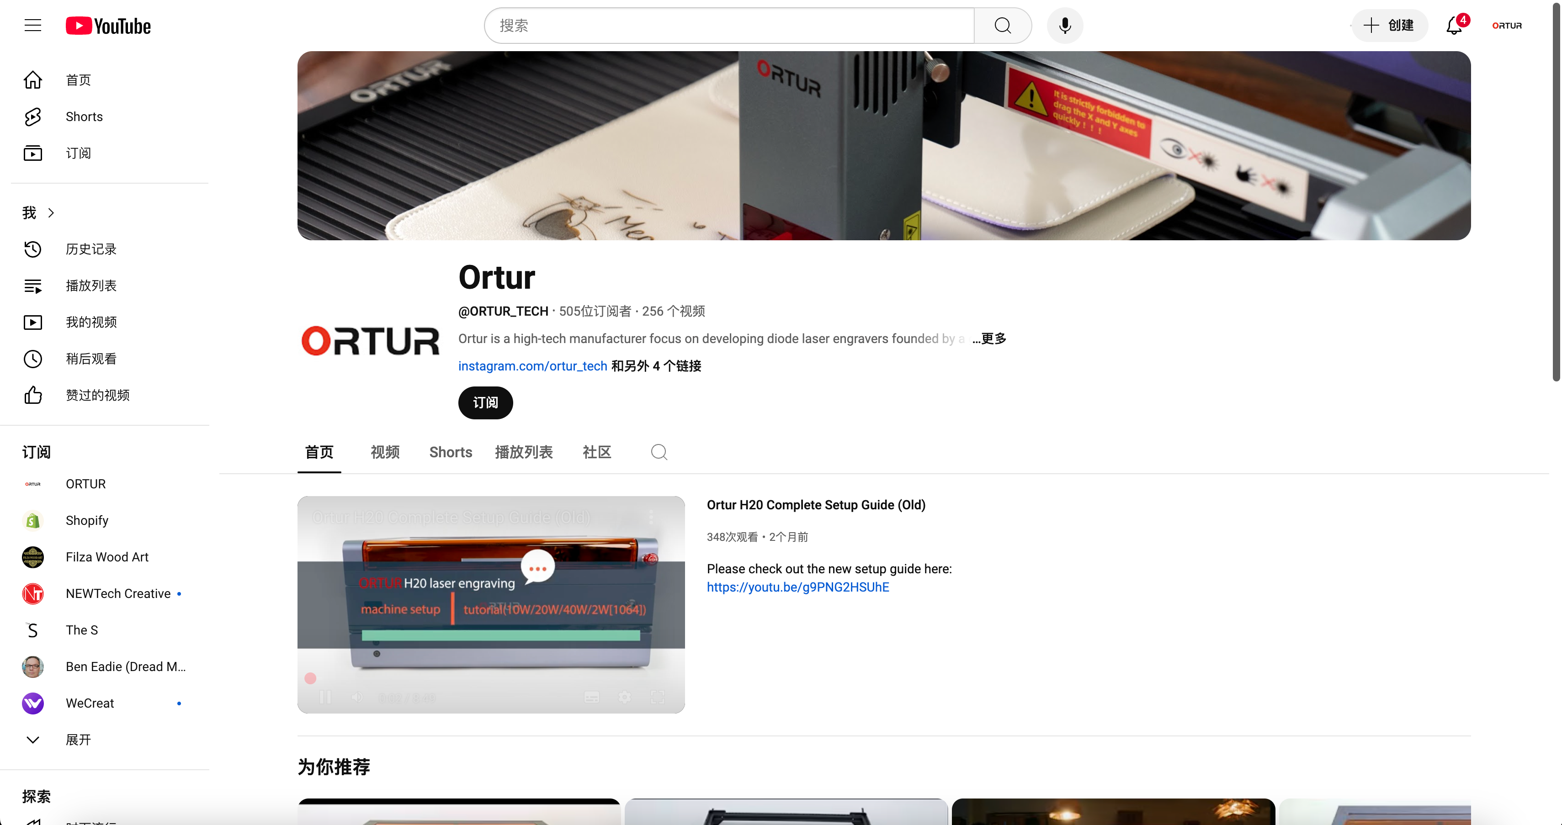The height and width of the screenshot is (825, 1562).
Task: Expand channel description with ...更多
Action: click(x=989, y=338)
